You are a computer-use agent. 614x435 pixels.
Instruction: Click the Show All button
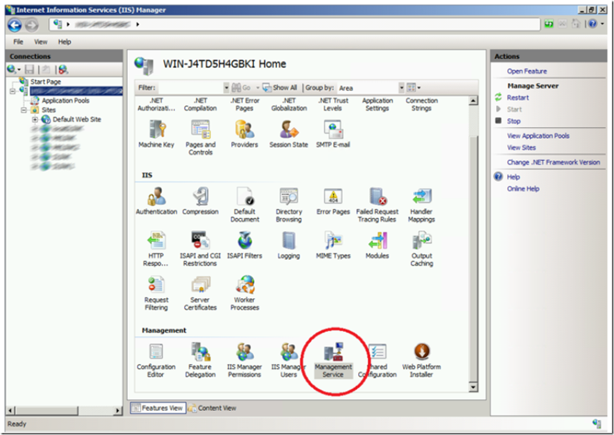(280, 88)
